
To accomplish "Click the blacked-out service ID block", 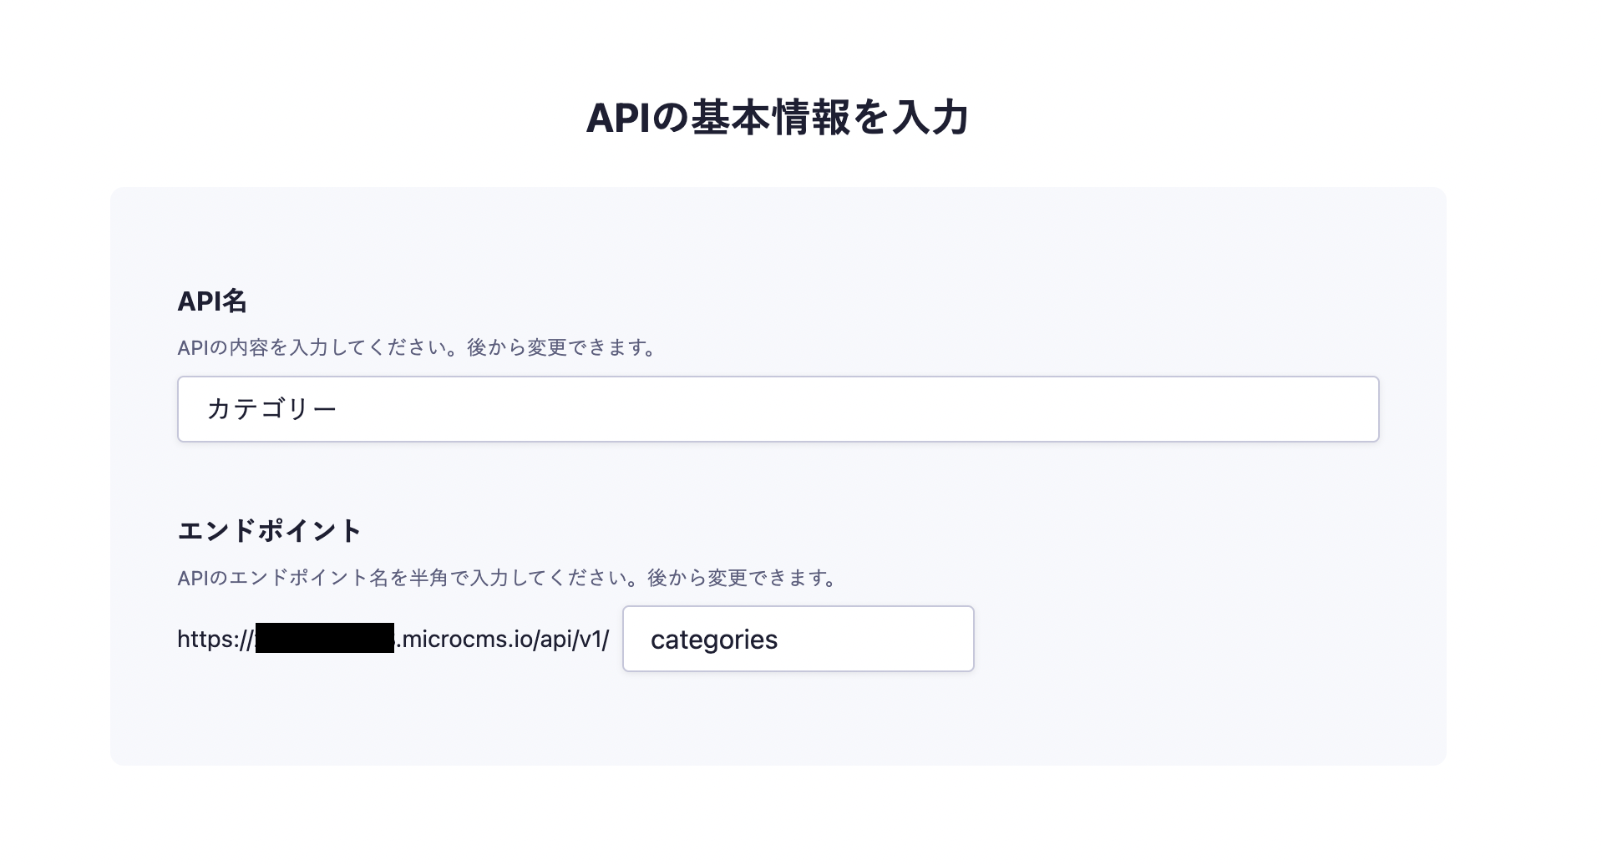I will pyautogui.click(x=324, y=638).
